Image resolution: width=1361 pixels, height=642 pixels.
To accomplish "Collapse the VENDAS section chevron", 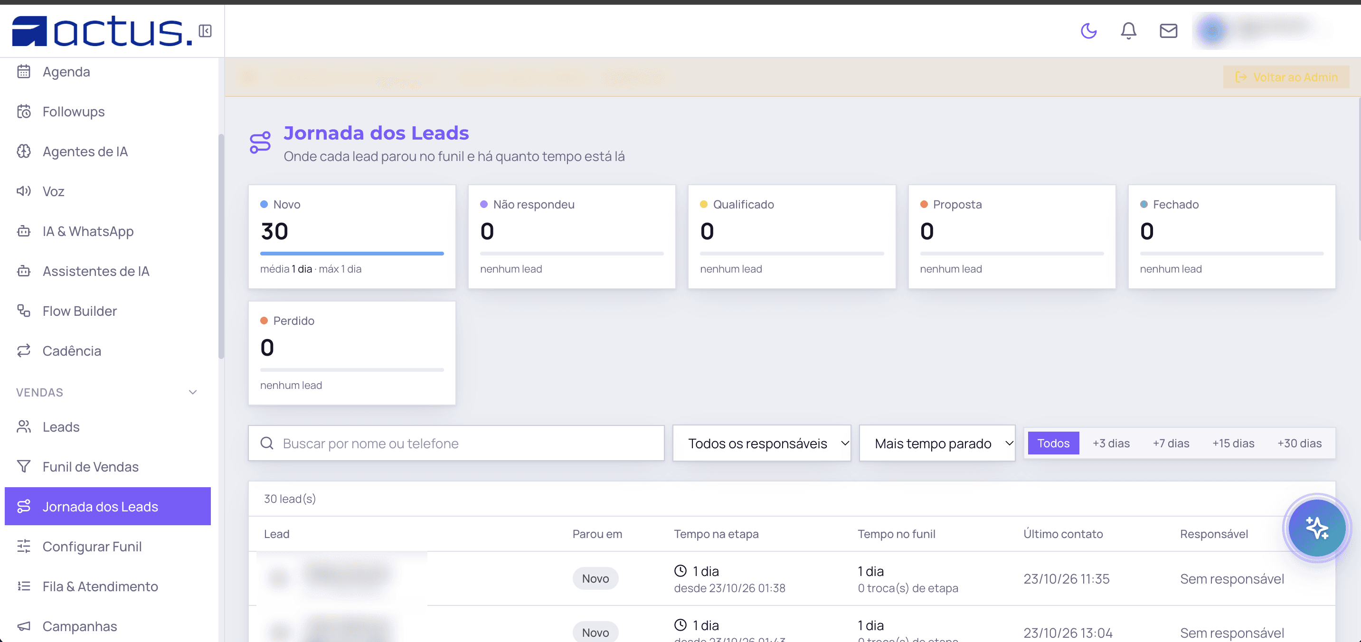I will (193, 392).
